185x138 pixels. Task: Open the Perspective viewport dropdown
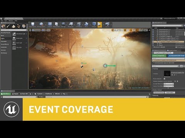tap(36, 30)
